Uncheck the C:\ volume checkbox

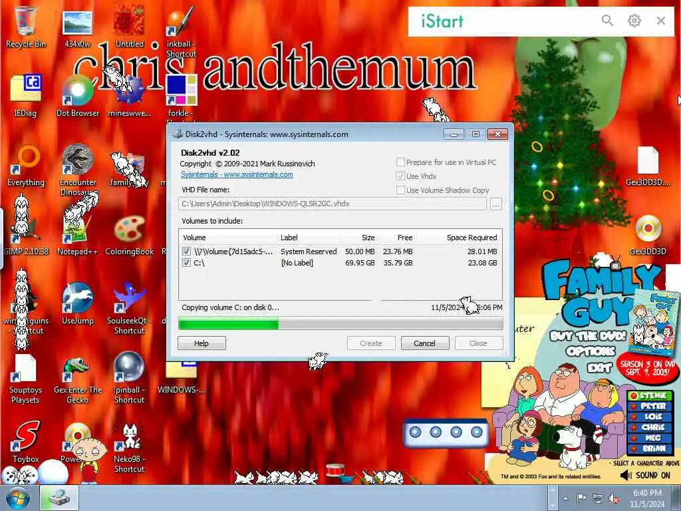tap(186, 262)
